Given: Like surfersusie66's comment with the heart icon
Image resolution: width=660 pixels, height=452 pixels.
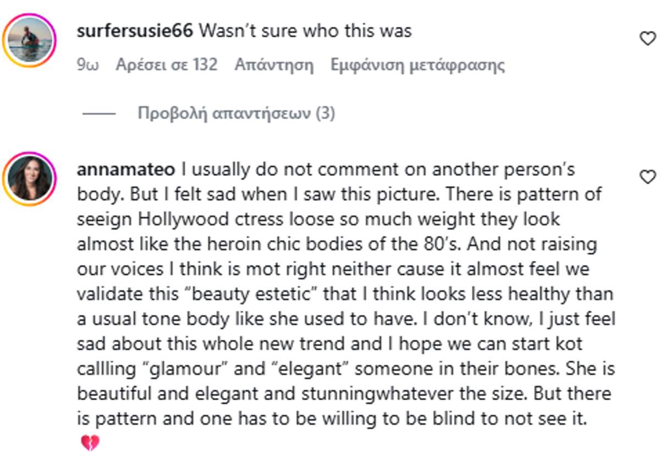Looking at the screenshot, I should coord(648,38).
